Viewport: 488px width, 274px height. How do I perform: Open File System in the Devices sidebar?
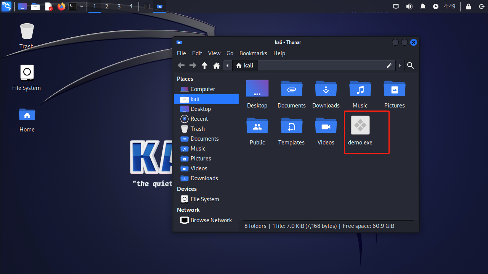point(204,199)
